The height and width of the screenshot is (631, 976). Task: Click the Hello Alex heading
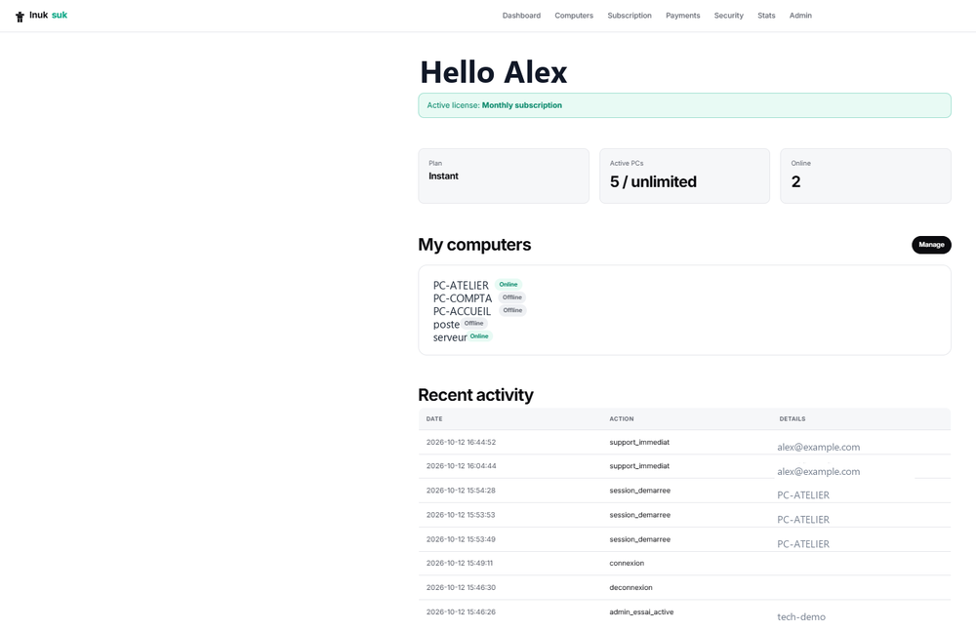(x=494, y=72)
